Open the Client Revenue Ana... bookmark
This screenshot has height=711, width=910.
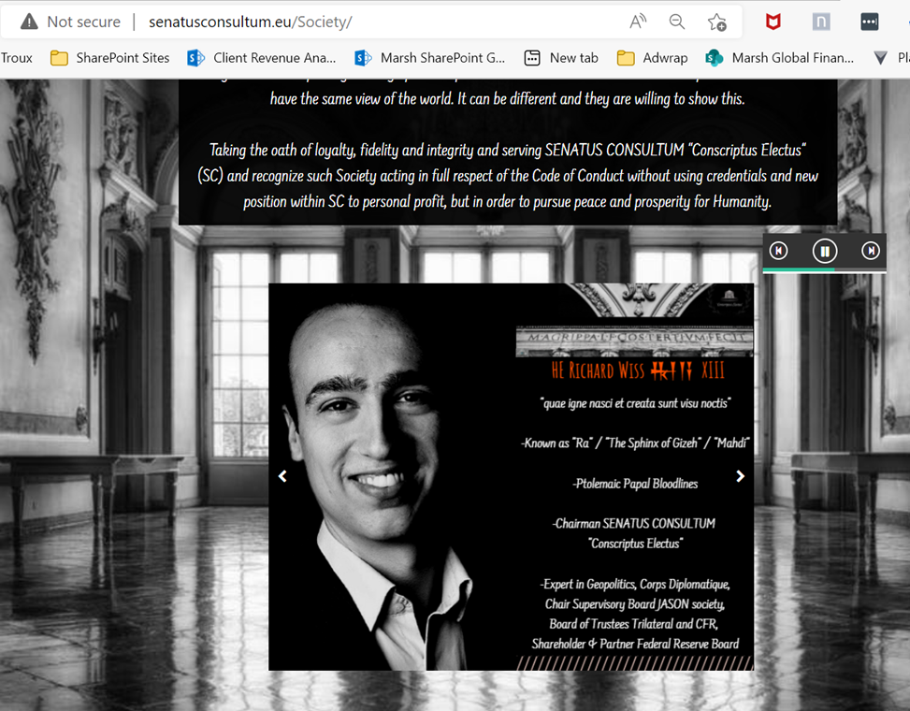[262, 58]
